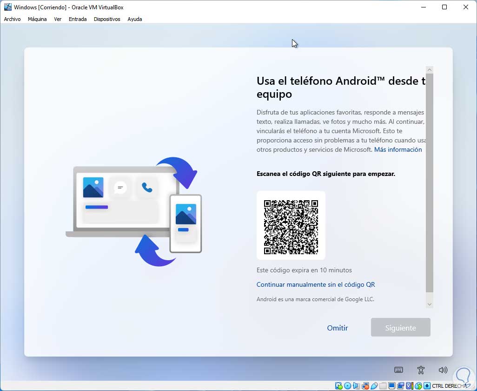Click 'Escanea el código QR siguiente para empezar.' text

point(326,174)
